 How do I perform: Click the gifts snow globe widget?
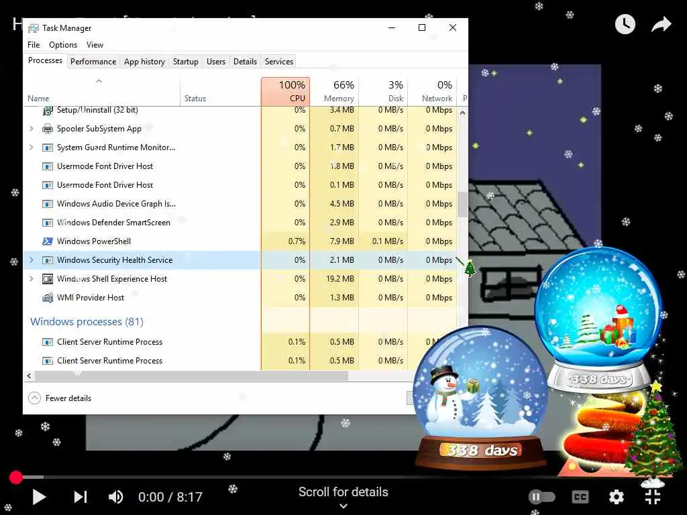598,320
